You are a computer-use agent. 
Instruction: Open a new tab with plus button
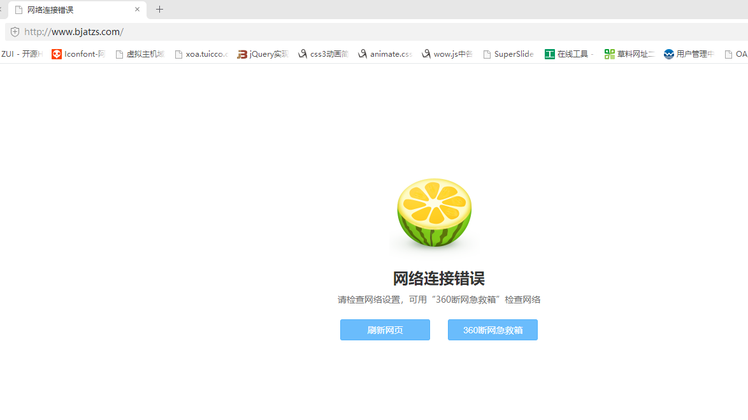tap(160, 10)
